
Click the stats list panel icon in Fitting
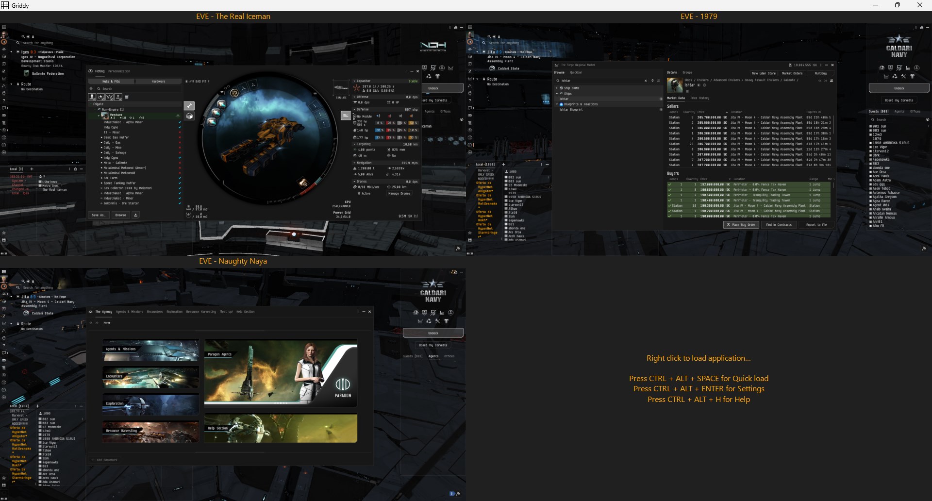point(346,116)
